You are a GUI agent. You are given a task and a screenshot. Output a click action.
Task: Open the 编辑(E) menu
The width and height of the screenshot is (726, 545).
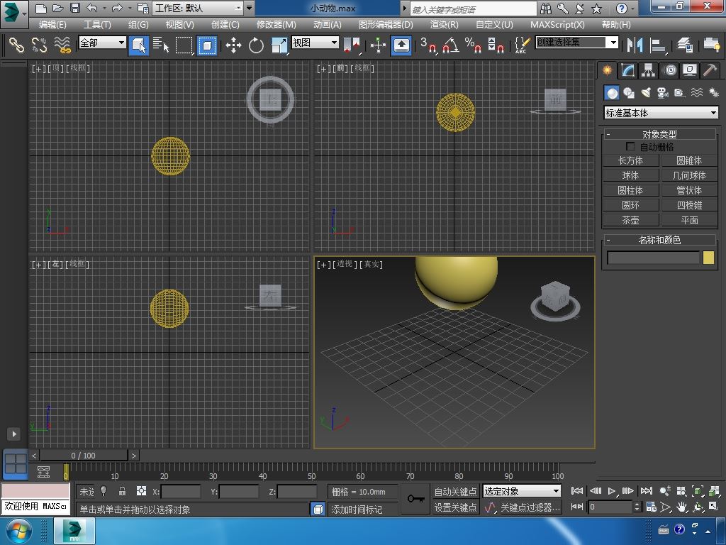click(x=52, y=25)
